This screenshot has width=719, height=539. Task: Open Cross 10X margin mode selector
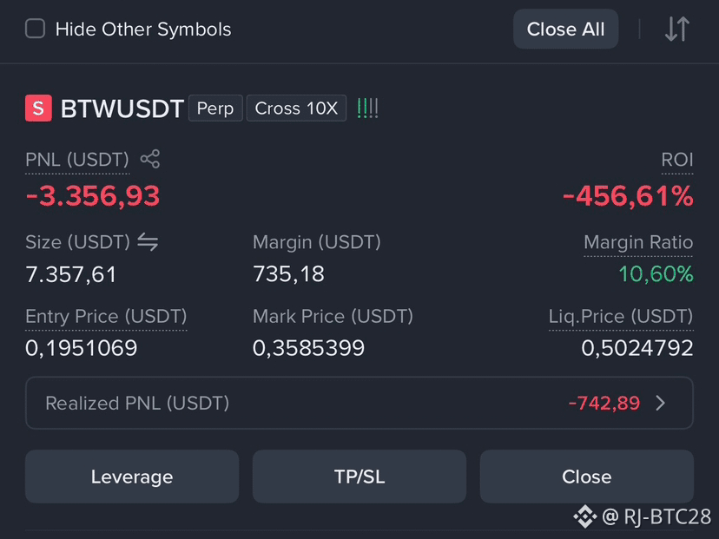coord(296,108)
